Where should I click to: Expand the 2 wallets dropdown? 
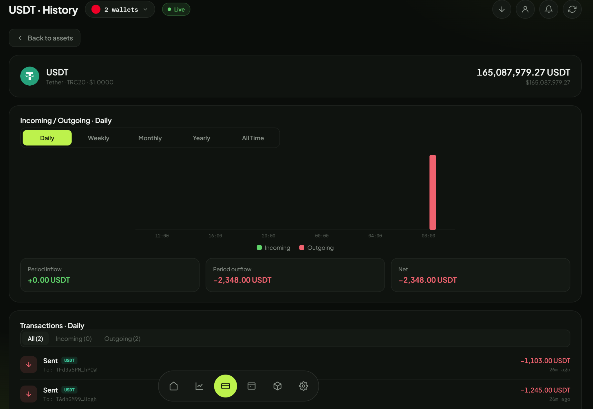point(120,10)
